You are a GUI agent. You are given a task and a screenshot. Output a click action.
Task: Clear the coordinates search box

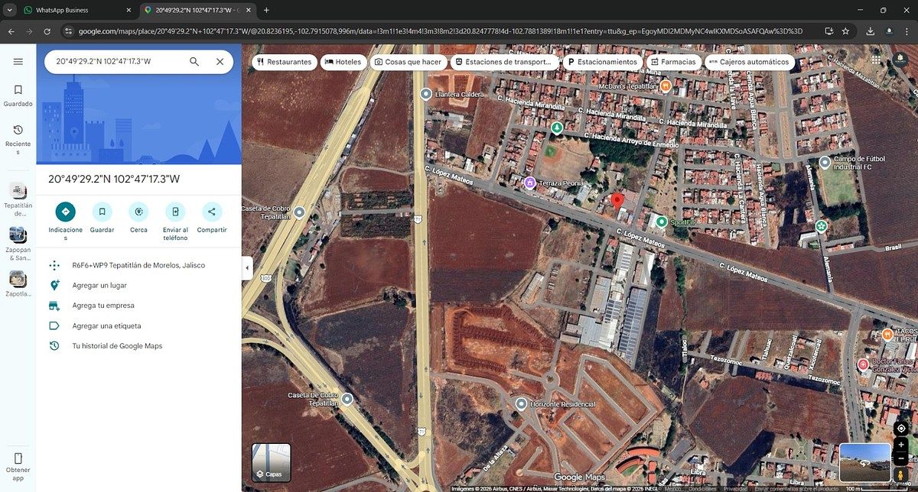tap(220, 62)
